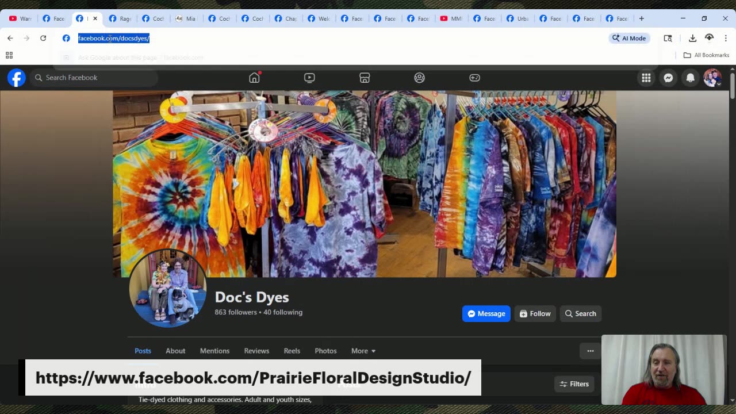Open the Facebook menu grid
The image size is (736, 414).
pyautogui.click(x=646, y=78)
